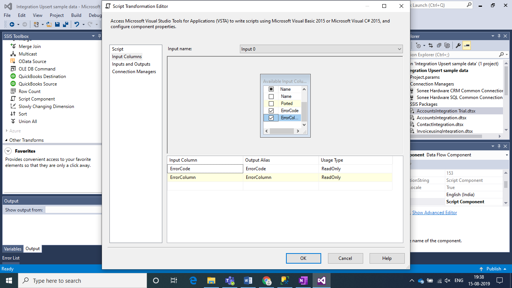The width and height of the screenshot is (512, 288).
Task: Click the Navigate Backward toolbar icon
Action: (12, 24)
